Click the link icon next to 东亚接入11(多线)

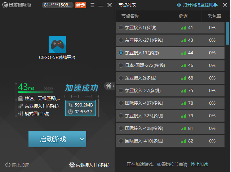click(x=21, y=106)
